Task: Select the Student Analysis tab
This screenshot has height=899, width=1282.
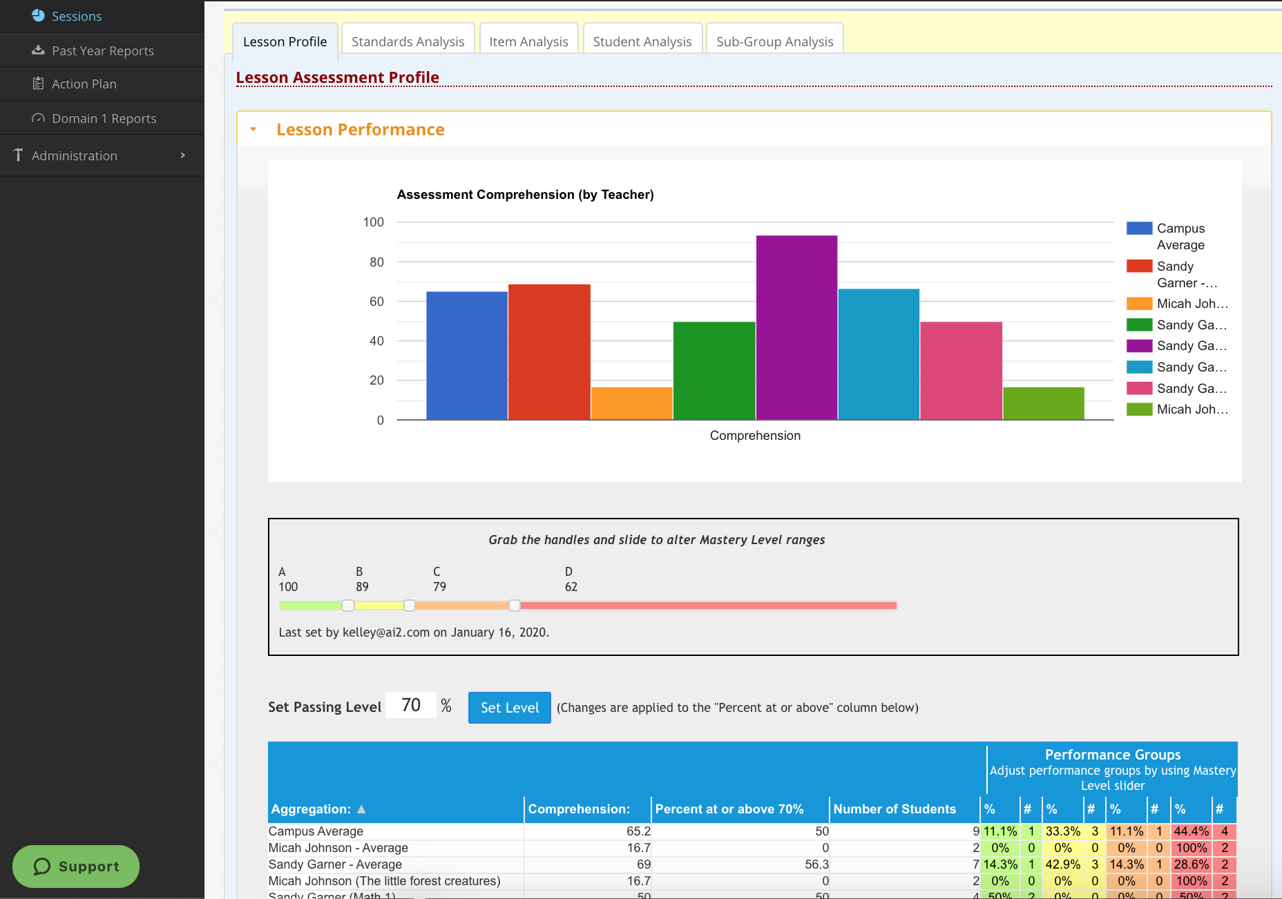Action: coord(642,41)
